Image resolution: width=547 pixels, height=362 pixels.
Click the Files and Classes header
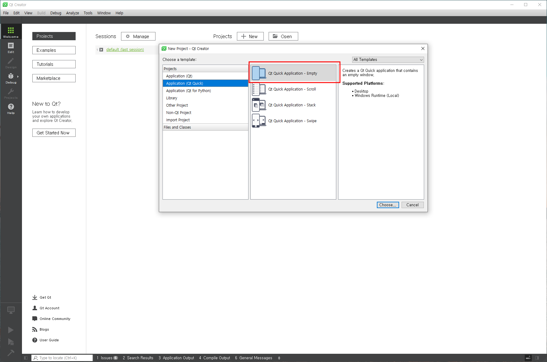(x=206, y=127)
